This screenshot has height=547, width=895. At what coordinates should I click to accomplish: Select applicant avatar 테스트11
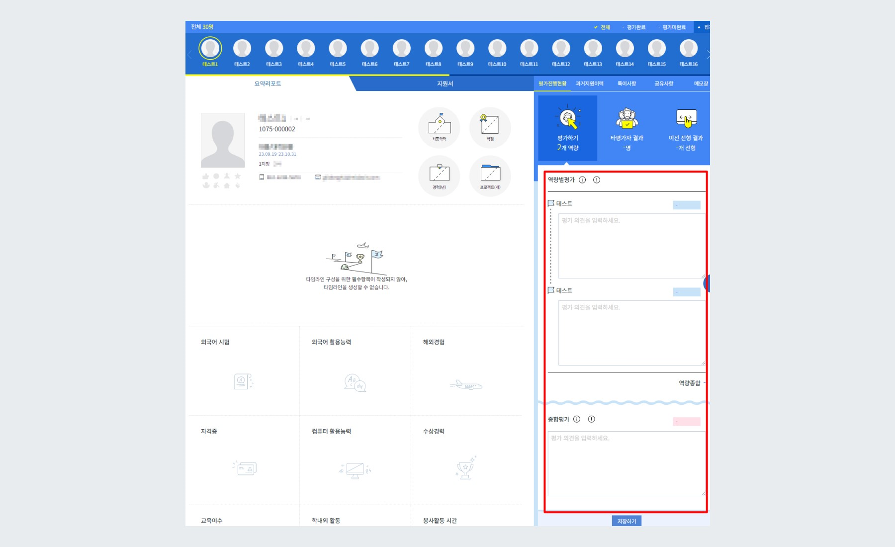pos(529,48)
